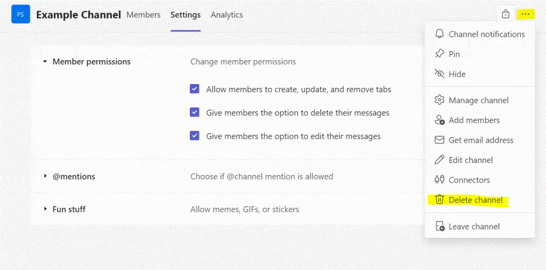Uncheck Give members option to delete messages
Image resolution: width=546 pixels, height=270 pixels.
tap(194, 113)
